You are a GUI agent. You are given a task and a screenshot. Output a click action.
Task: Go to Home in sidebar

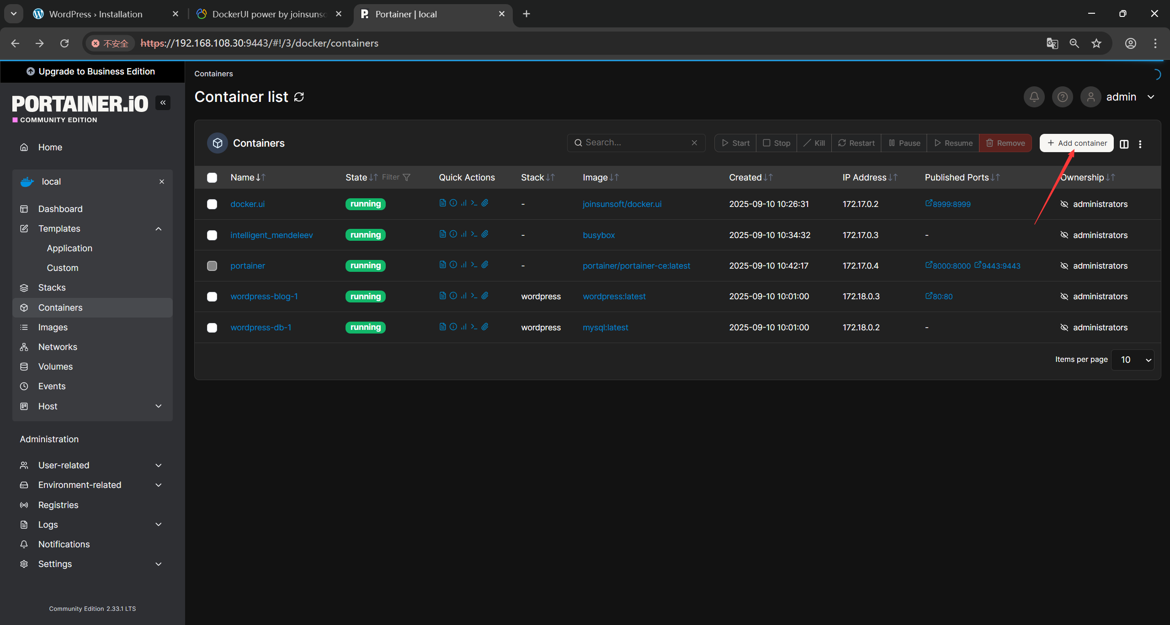click(91, 147)
